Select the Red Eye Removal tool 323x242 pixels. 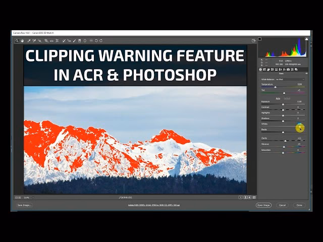(69, 41)
